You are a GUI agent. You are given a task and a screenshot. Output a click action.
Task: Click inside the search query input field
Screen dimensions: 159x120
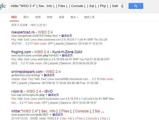click(x=65, y=6)
